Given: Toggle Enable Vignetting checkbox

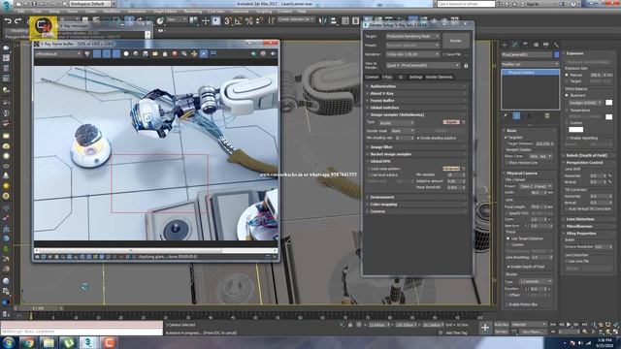Looking at the screenshot, I should 567,138.
